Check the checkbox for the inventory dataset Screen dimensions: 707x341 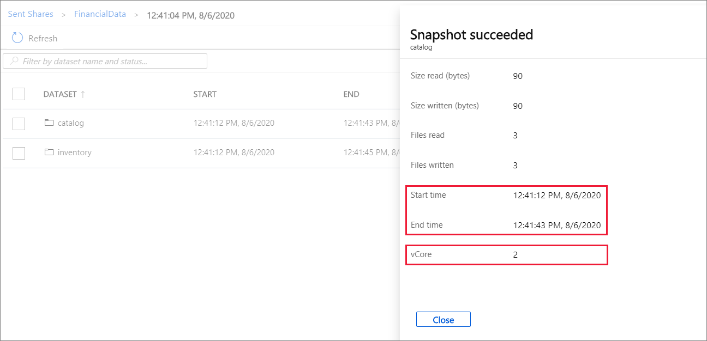(x=19, y=153)
